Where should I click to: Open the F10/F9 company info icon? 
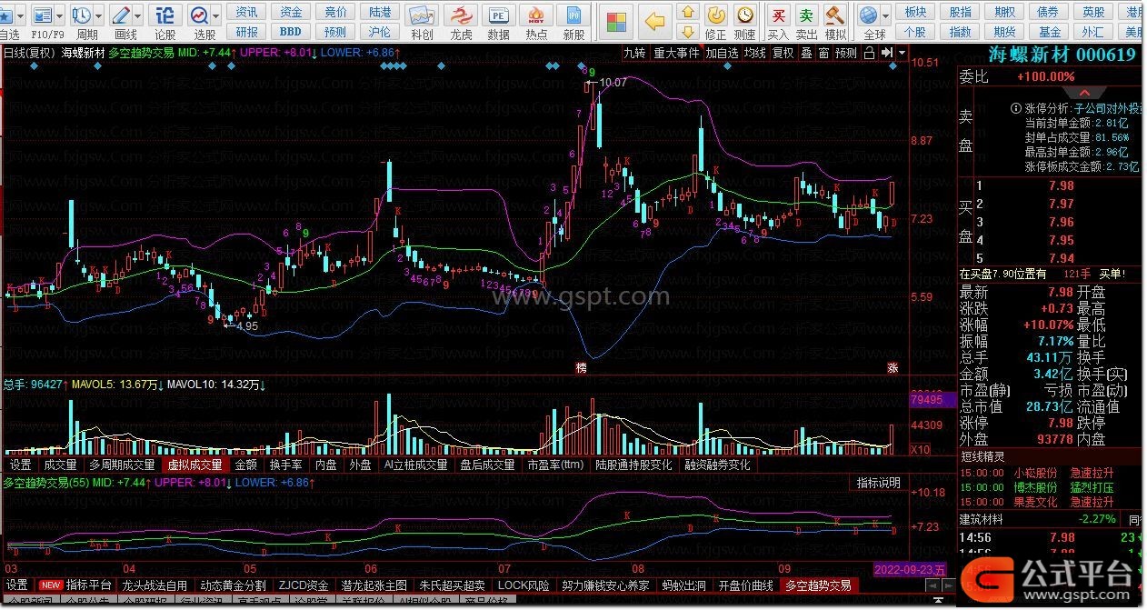(x=42, y=15)
